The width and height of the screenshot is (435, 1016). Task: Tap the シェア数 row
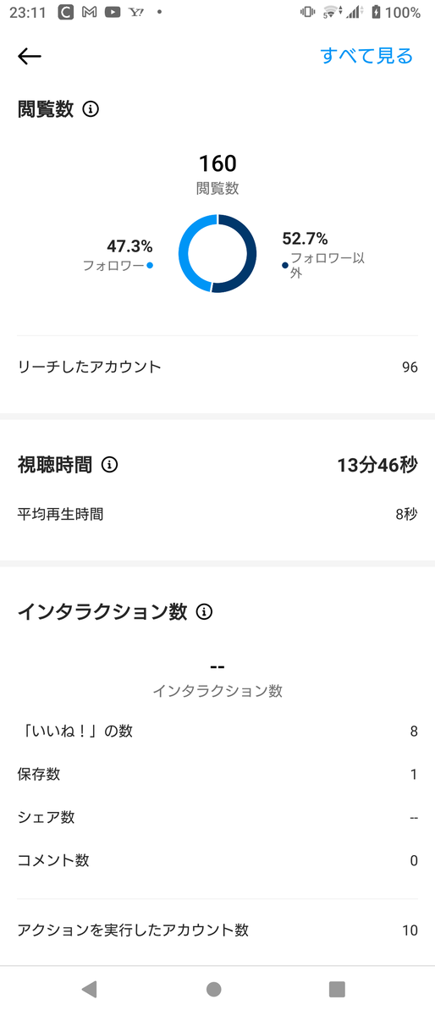217,817
